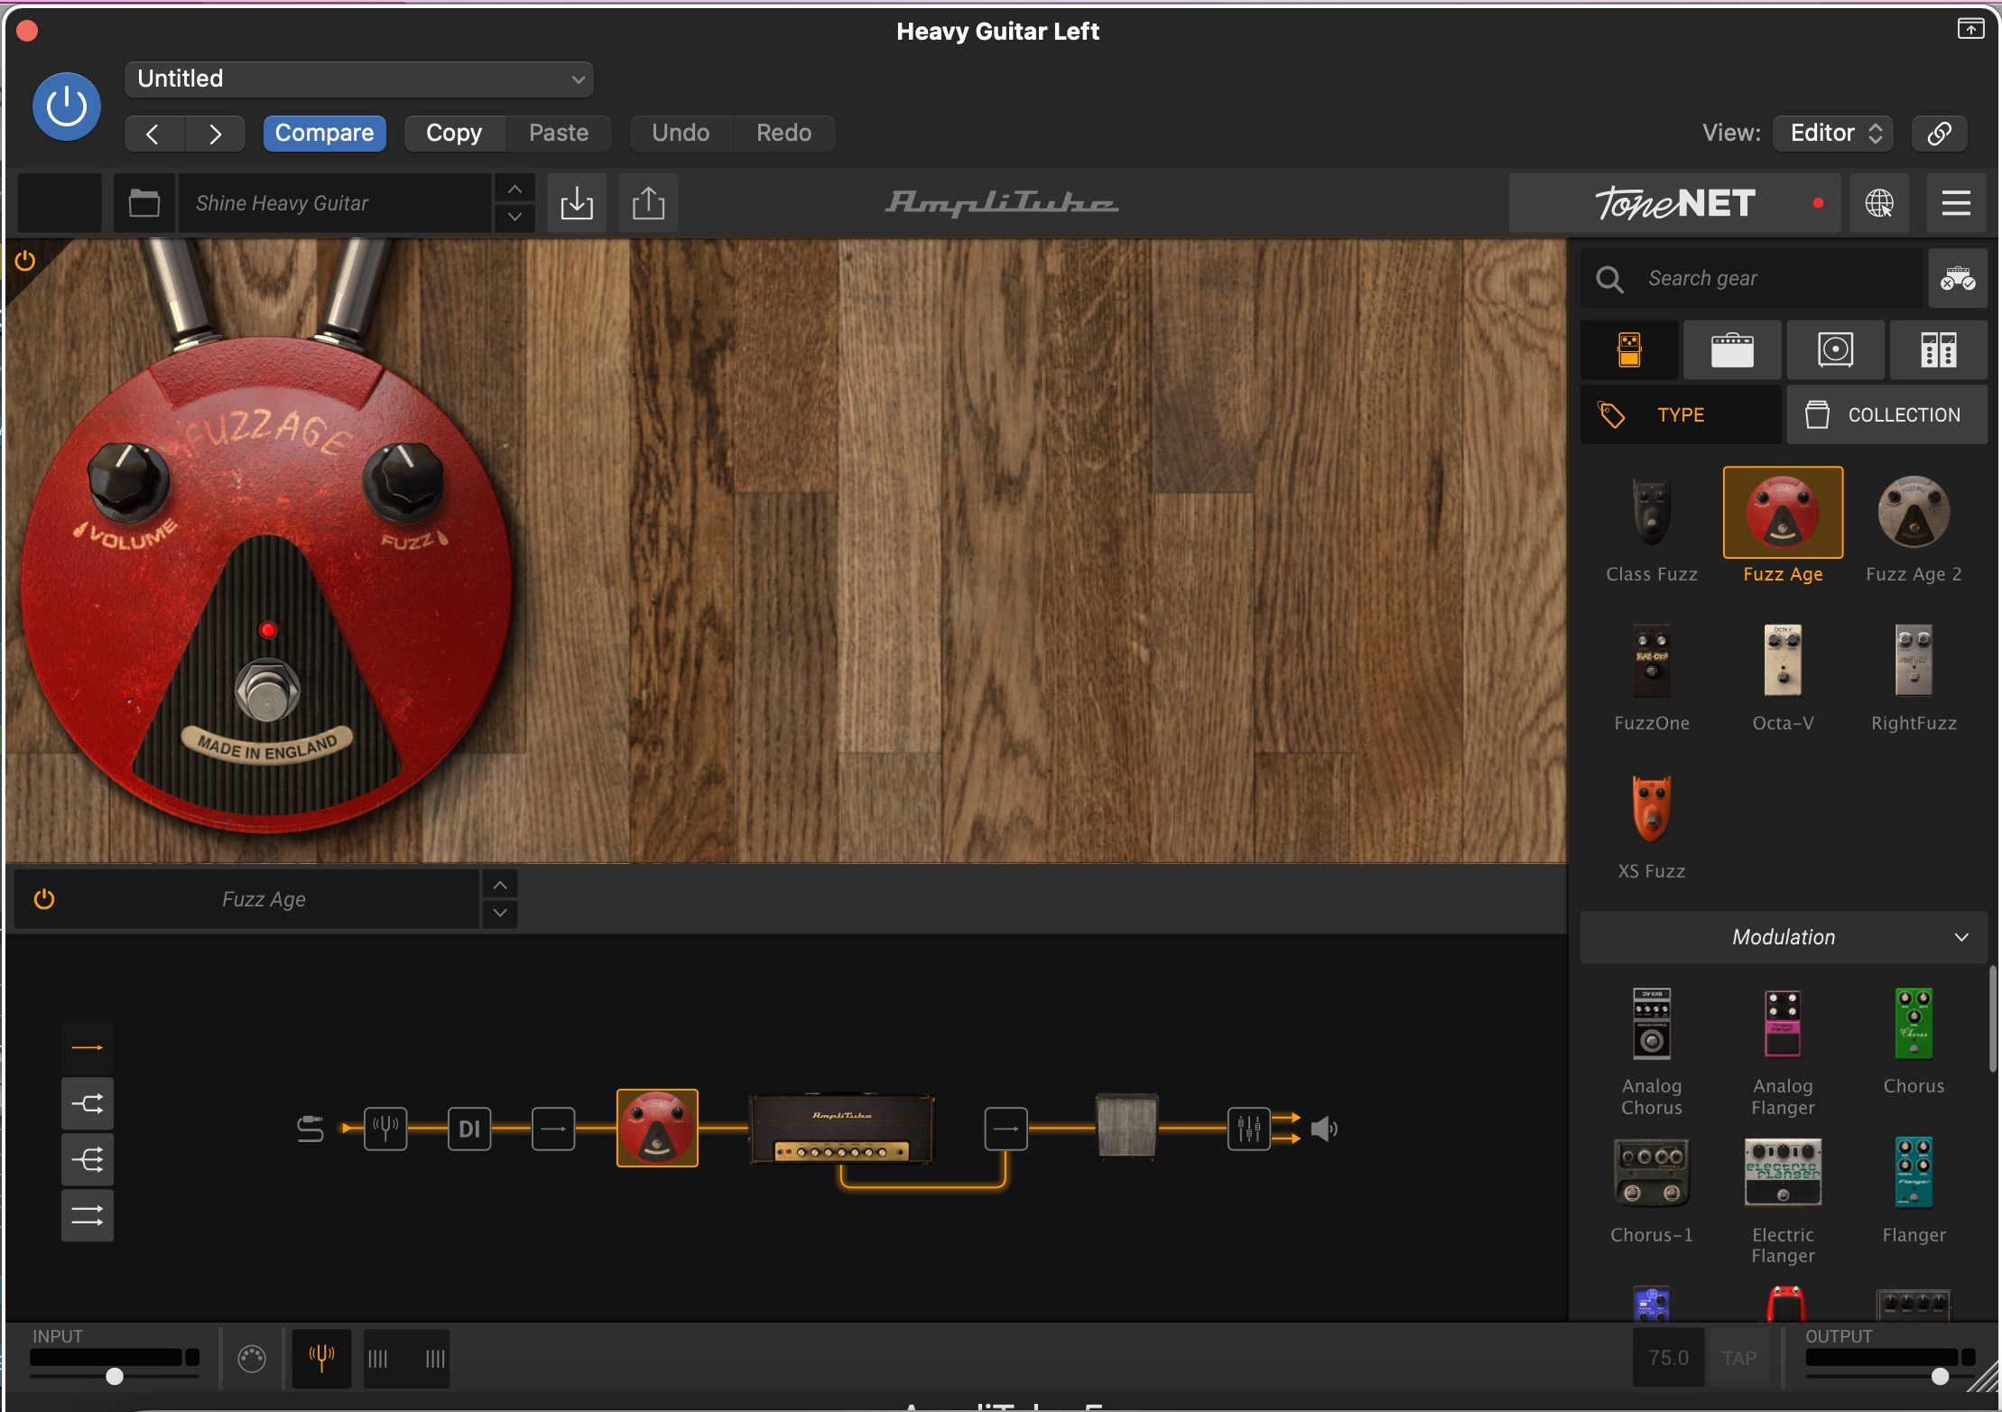Image resolution: width=2002 pixels, height=1412 pixels.
Task: Select the FuzzOne pedal
Action: (1652, 677)
